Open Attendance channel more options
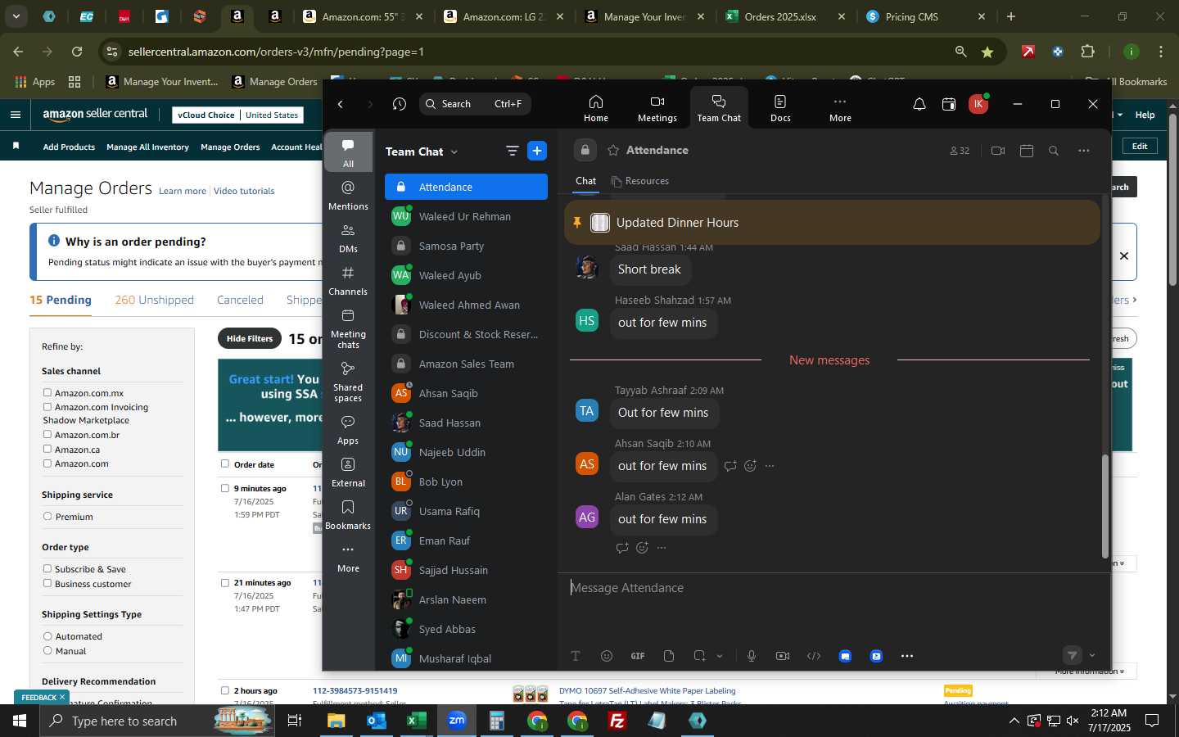 click(1083, 151)
